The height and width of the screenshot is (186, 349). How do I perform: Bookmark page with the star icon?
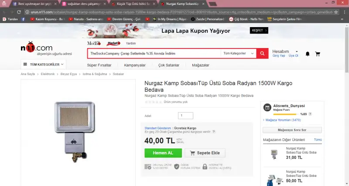click(x=336, y=12)
